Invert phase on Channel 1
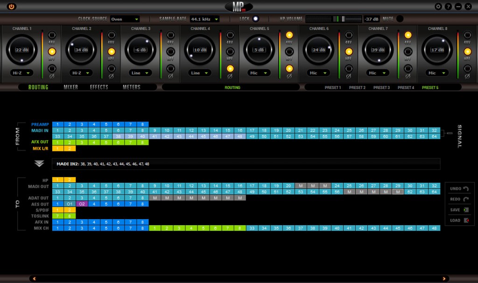The width and height of the screenshot is (478, 283). click(52, 69)
